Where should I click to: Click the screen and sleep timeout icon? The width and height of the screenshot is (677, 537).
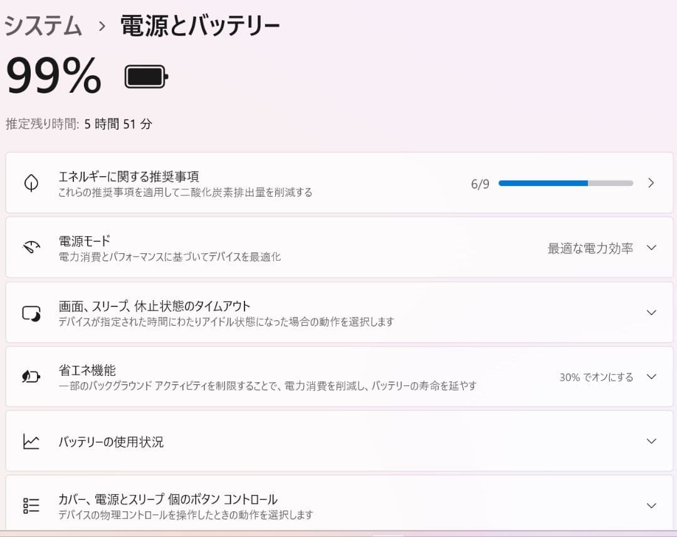point(31,311)
